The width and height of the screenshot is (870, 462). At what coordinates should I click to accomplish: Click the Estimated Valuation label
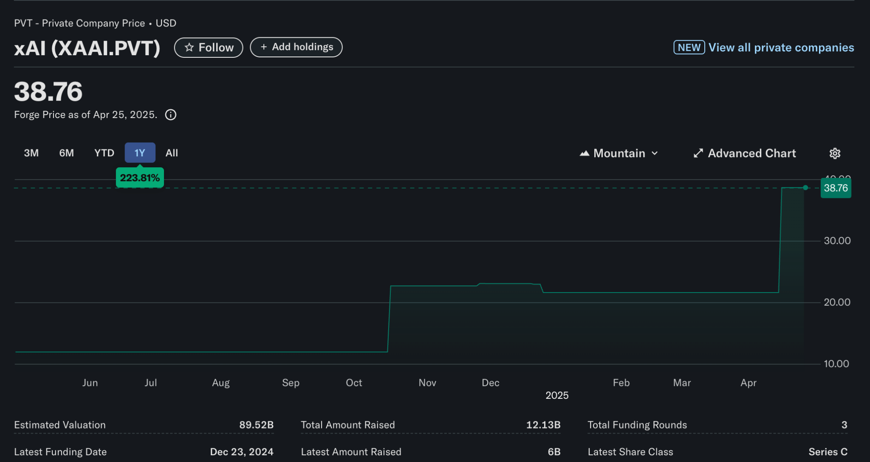tap(60, 425)
